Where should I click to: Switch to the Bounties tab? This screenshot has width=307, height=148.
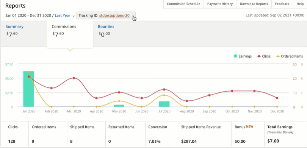[106, 26]
